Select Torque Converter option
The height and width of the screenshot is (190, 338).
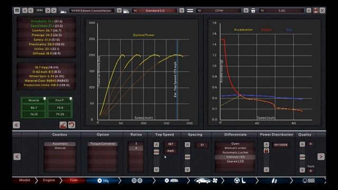coord(103,144)
